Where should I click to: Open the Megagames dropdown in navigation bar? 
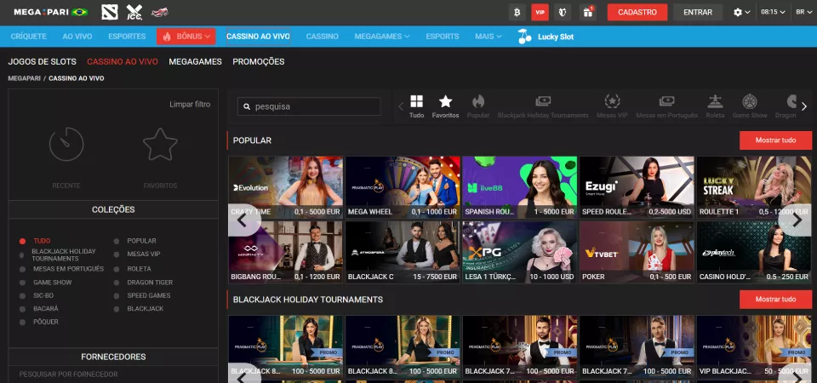pyautogui.click(x=381, y=37)
